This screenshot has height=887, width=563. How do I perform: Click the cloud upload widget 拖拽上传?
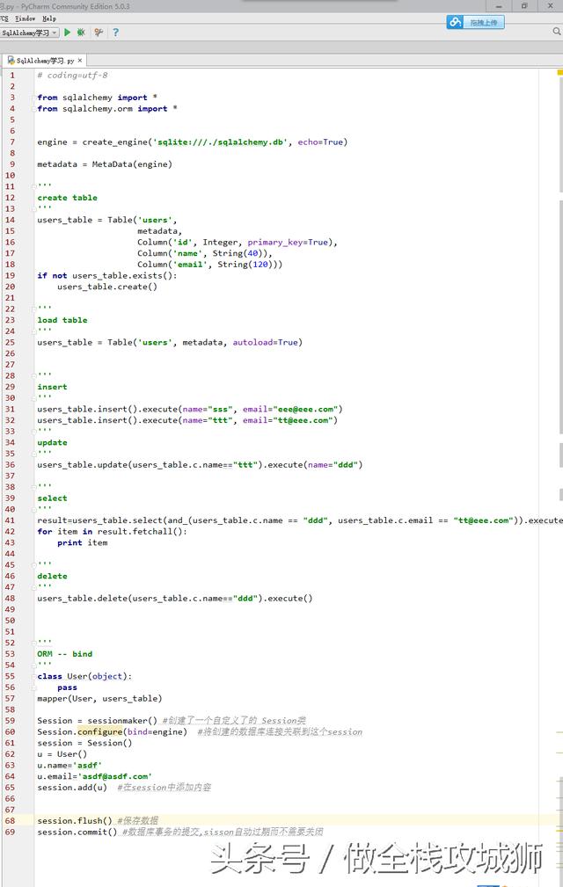(x=475, y=22)
